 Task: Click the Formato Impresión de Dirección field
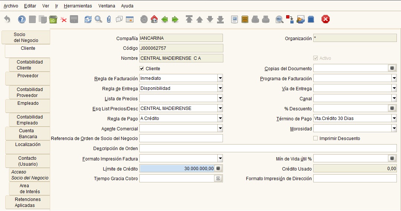point(355,178)
